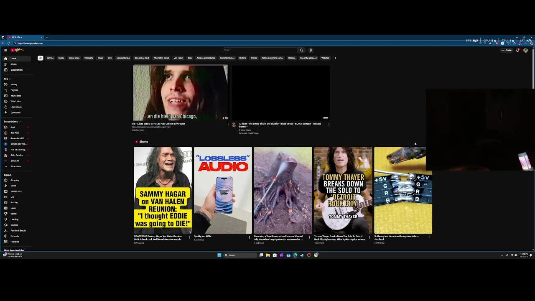This screenshot has width=535, height=301.
Task: Open the hamburger guide menu icon
Action: 5,50
